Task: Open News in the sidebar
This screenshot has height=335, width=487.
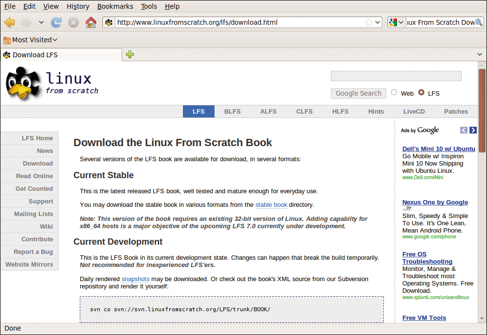Action: 30,151
